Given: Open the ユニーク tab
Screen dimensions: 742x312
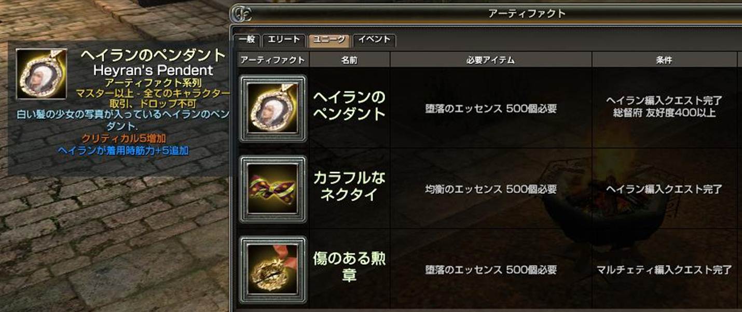Looking at the screenshot, I should point(329,40).
